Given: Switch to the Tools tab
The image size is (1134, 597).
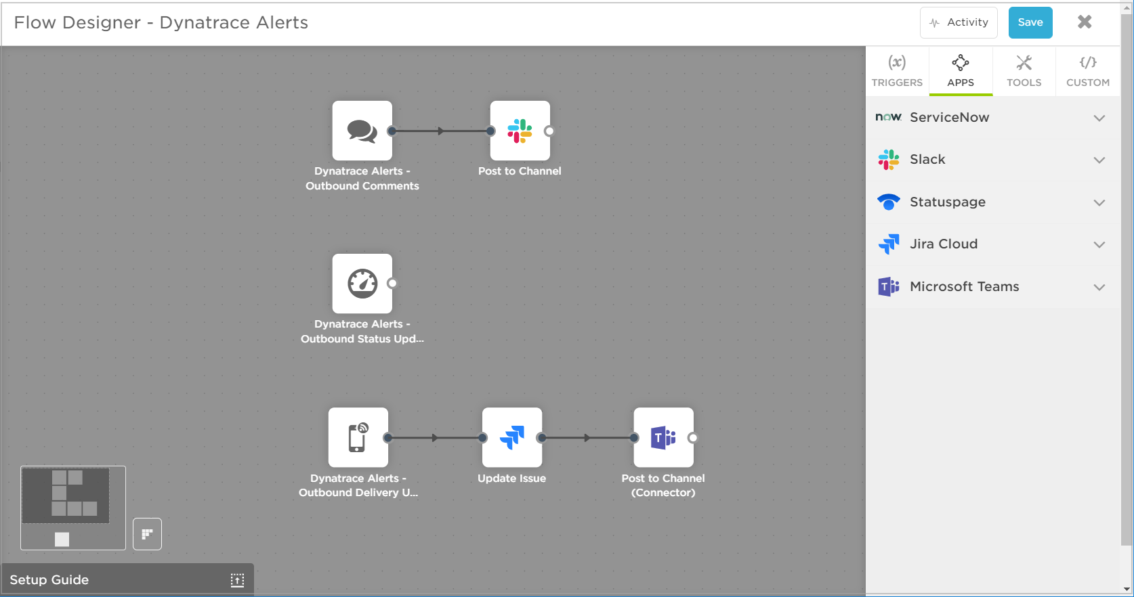Looking at the screenshot, I should 1024,71.
